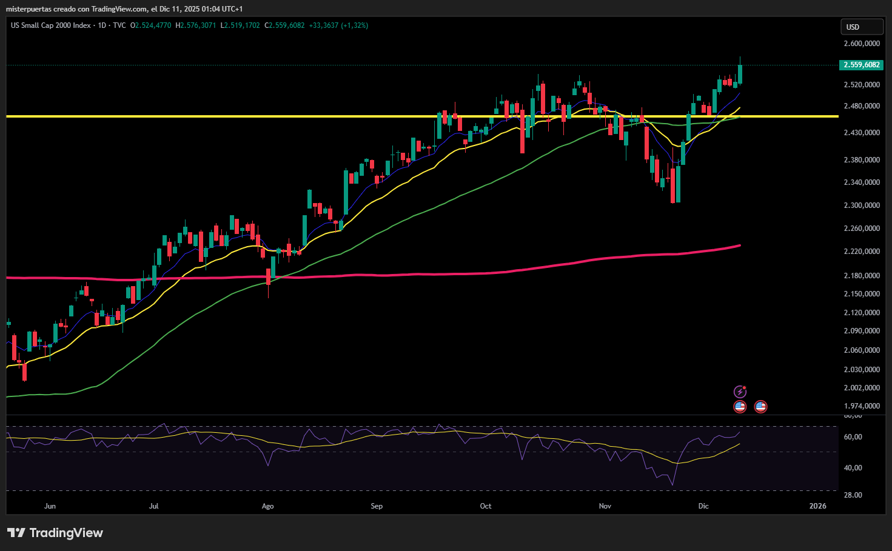Click the 28,00 RSI axis label
The image size is (892, 551).
tap(853, 495)
